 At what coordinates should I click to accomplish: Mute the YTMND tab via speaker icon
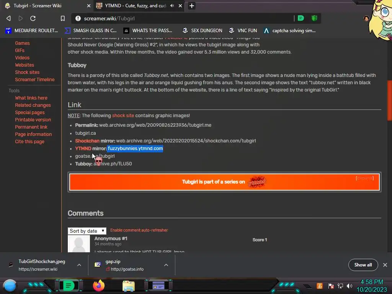click(172, 5)
